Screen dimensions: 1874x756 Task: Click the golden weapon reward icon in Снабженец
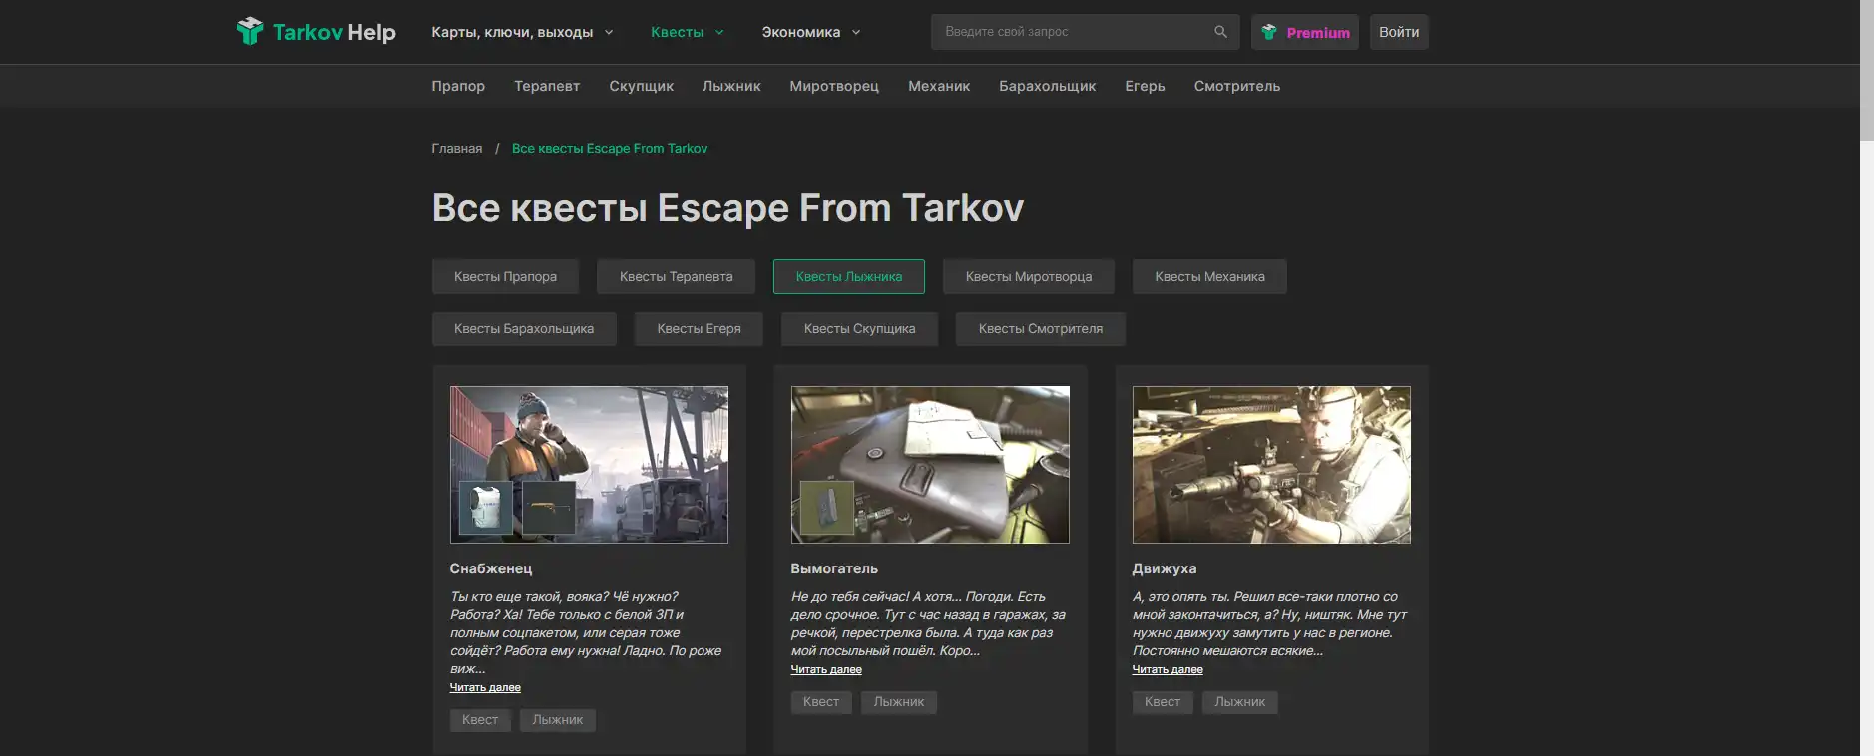tap(549, 507)
